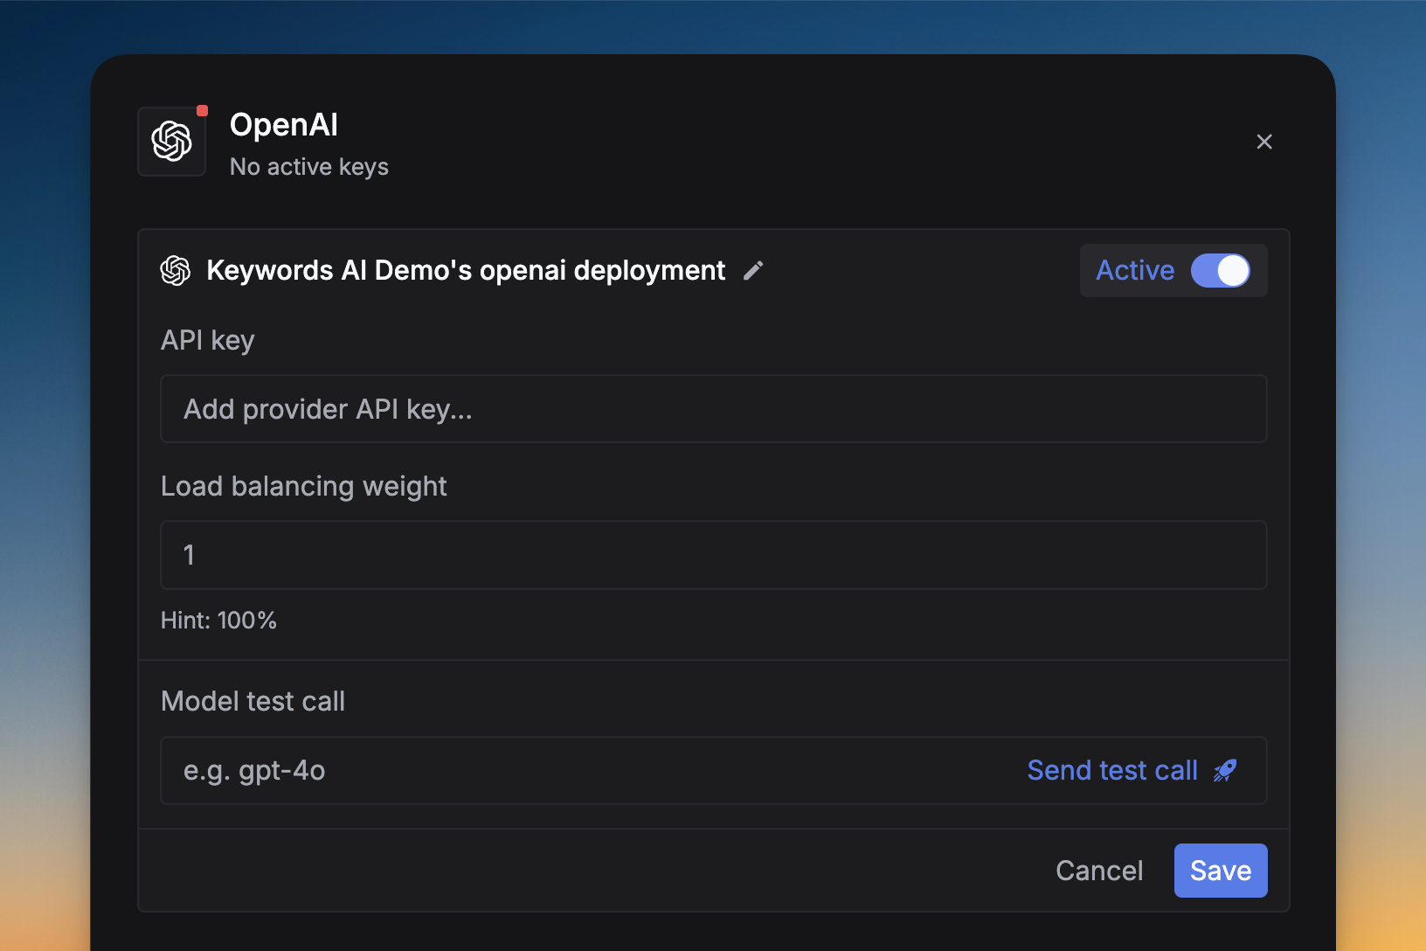The image size is (1426, 951).
Task: Click the 'OpenAI' heading text
Action: coord(284,125)
